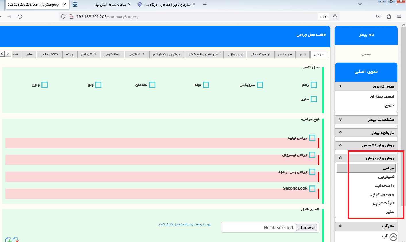This screenshot has width=406, height=242.
Task: Click the Browse file button
Action: 306,228
